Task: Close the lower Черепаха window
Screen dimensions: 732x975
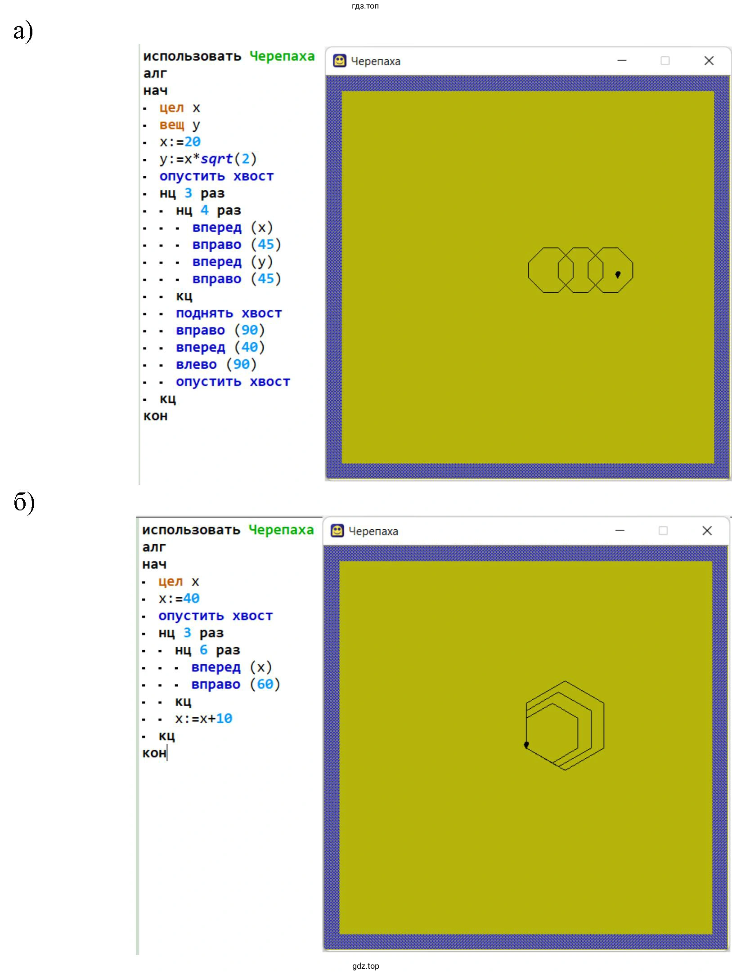Action: pos(707,531)
